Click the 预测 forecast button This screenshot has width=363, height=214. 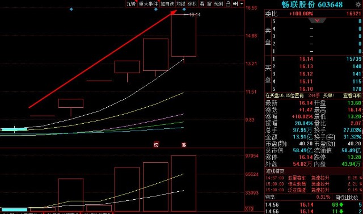218,4
